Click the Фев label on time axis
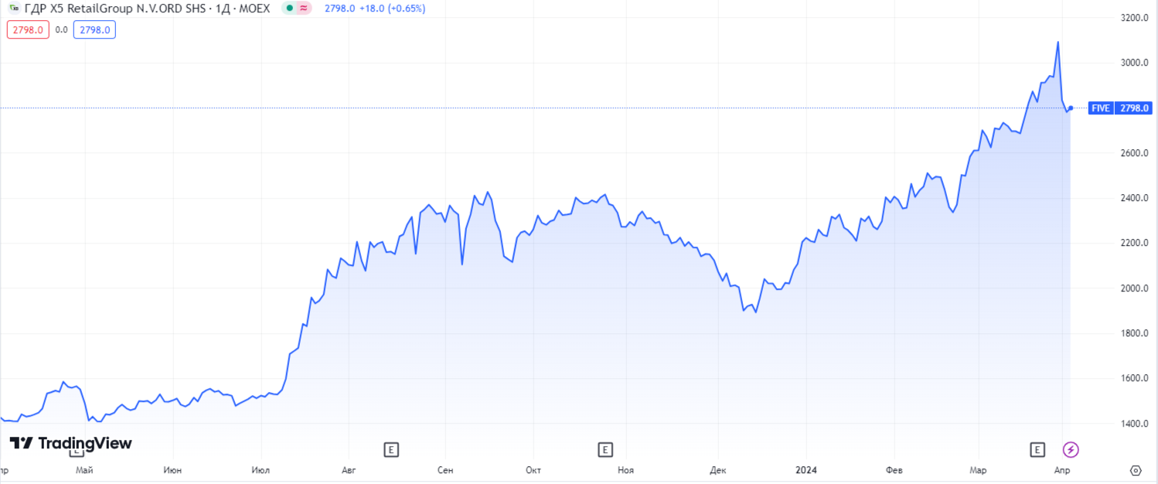The image size is (1158, 484). pos(894,469)
